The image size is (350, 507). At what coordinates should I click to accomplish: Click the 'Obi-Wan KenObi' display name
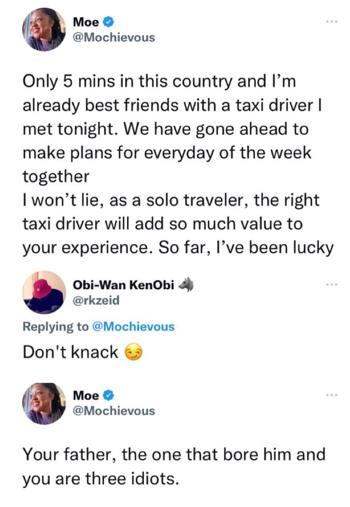[123, 286]
